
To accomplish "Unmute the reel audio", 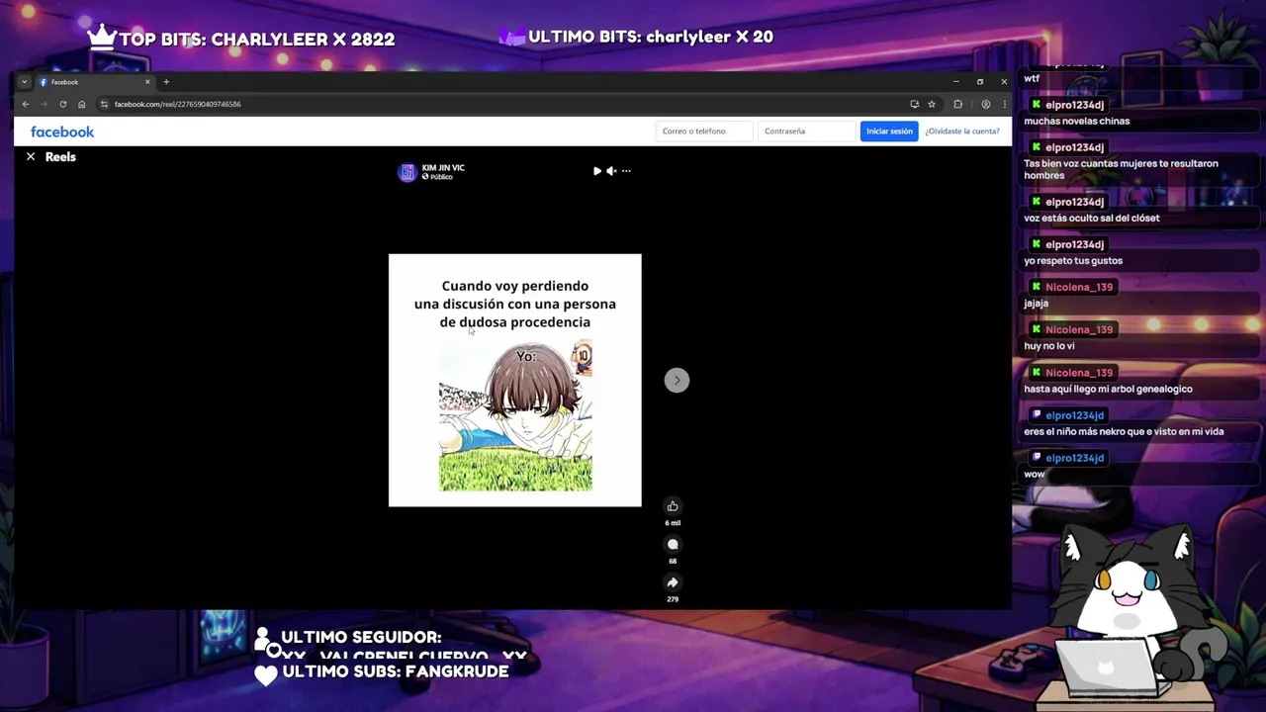I will (611, 171).
